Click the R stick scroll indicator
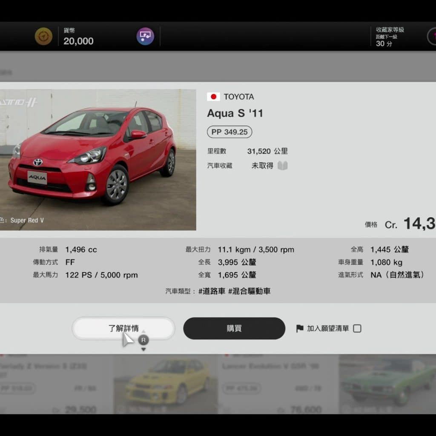This screenshot has width=436, height=436. pos(143,340)
